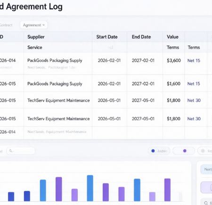Click the Service sub-header
The width and height of the screenshot is (212, 205).
click(35, 48)
